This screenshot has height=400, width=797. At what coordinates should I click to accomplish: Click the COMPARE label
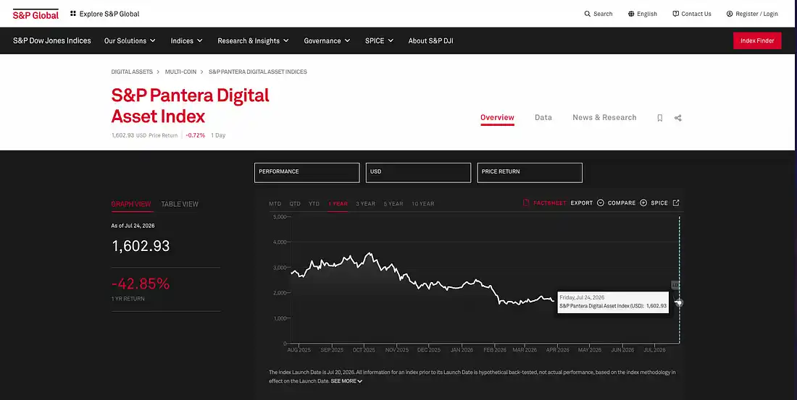pyautogui.click(x=622, y=203)
